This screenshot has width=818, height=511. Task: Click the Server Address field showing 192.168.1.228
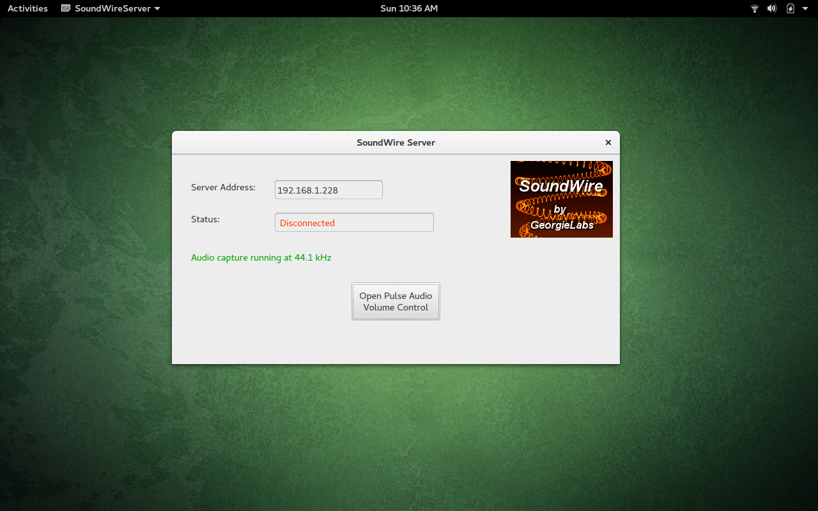328,190
